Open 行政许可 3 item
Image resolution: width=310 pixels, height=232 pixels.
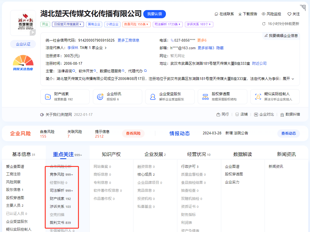tap(190, 167)
